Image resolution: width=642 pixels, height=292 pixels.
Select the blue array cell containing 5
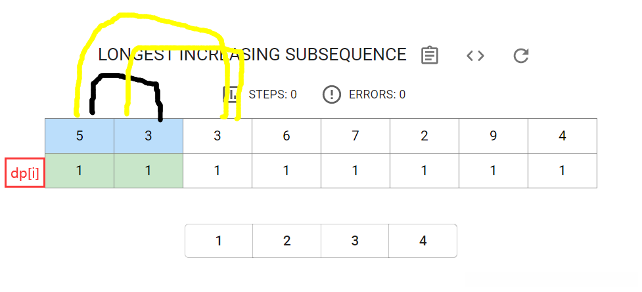(x=80, y=136)
